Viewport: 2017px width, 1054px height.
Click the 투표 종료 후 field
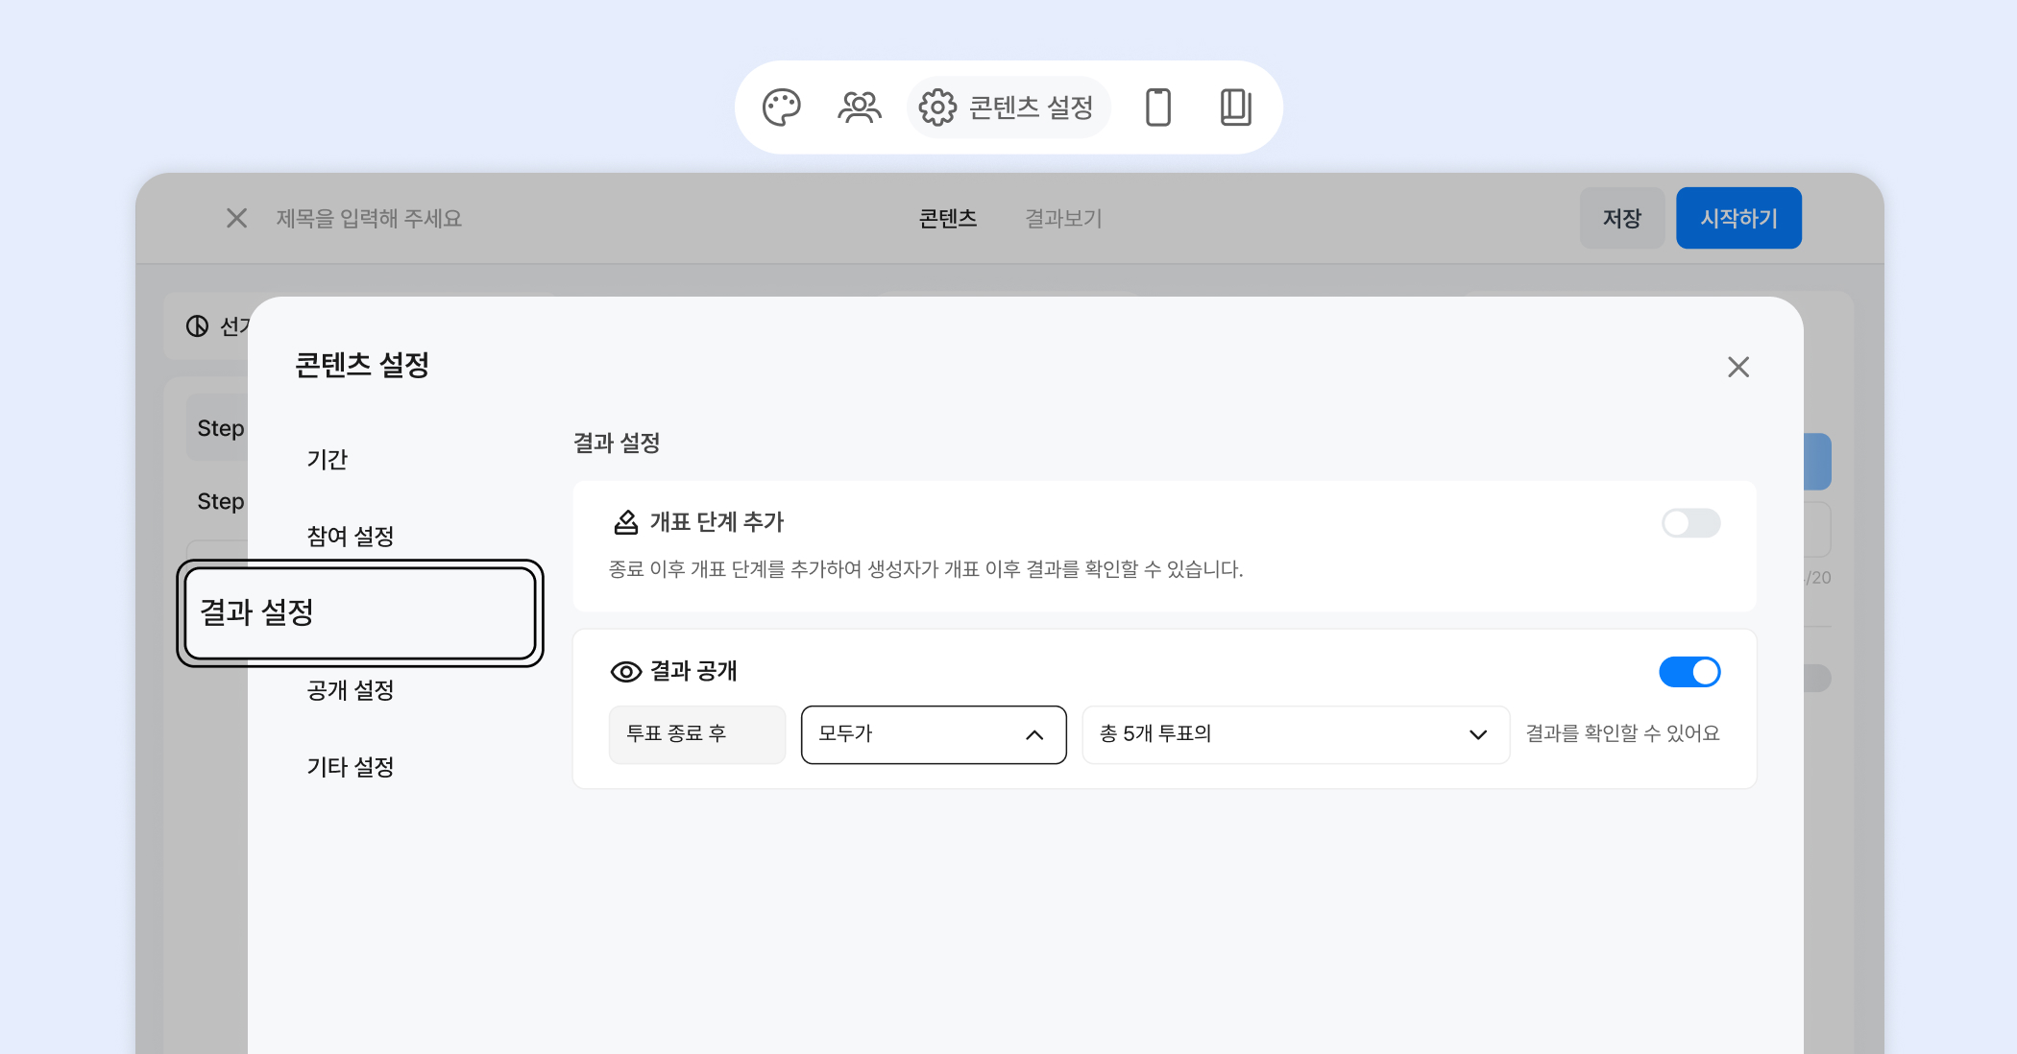[x=696, y=734]
